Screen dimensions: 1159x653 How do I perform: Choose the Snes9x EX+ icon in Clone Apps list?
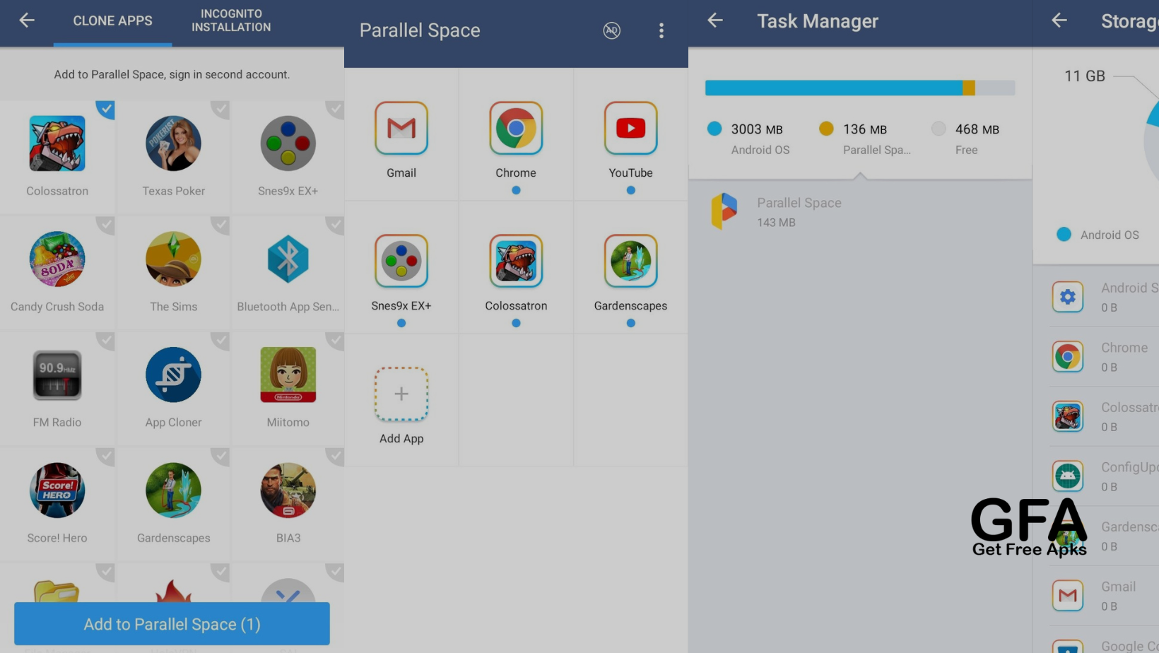(x=288, y=143)
